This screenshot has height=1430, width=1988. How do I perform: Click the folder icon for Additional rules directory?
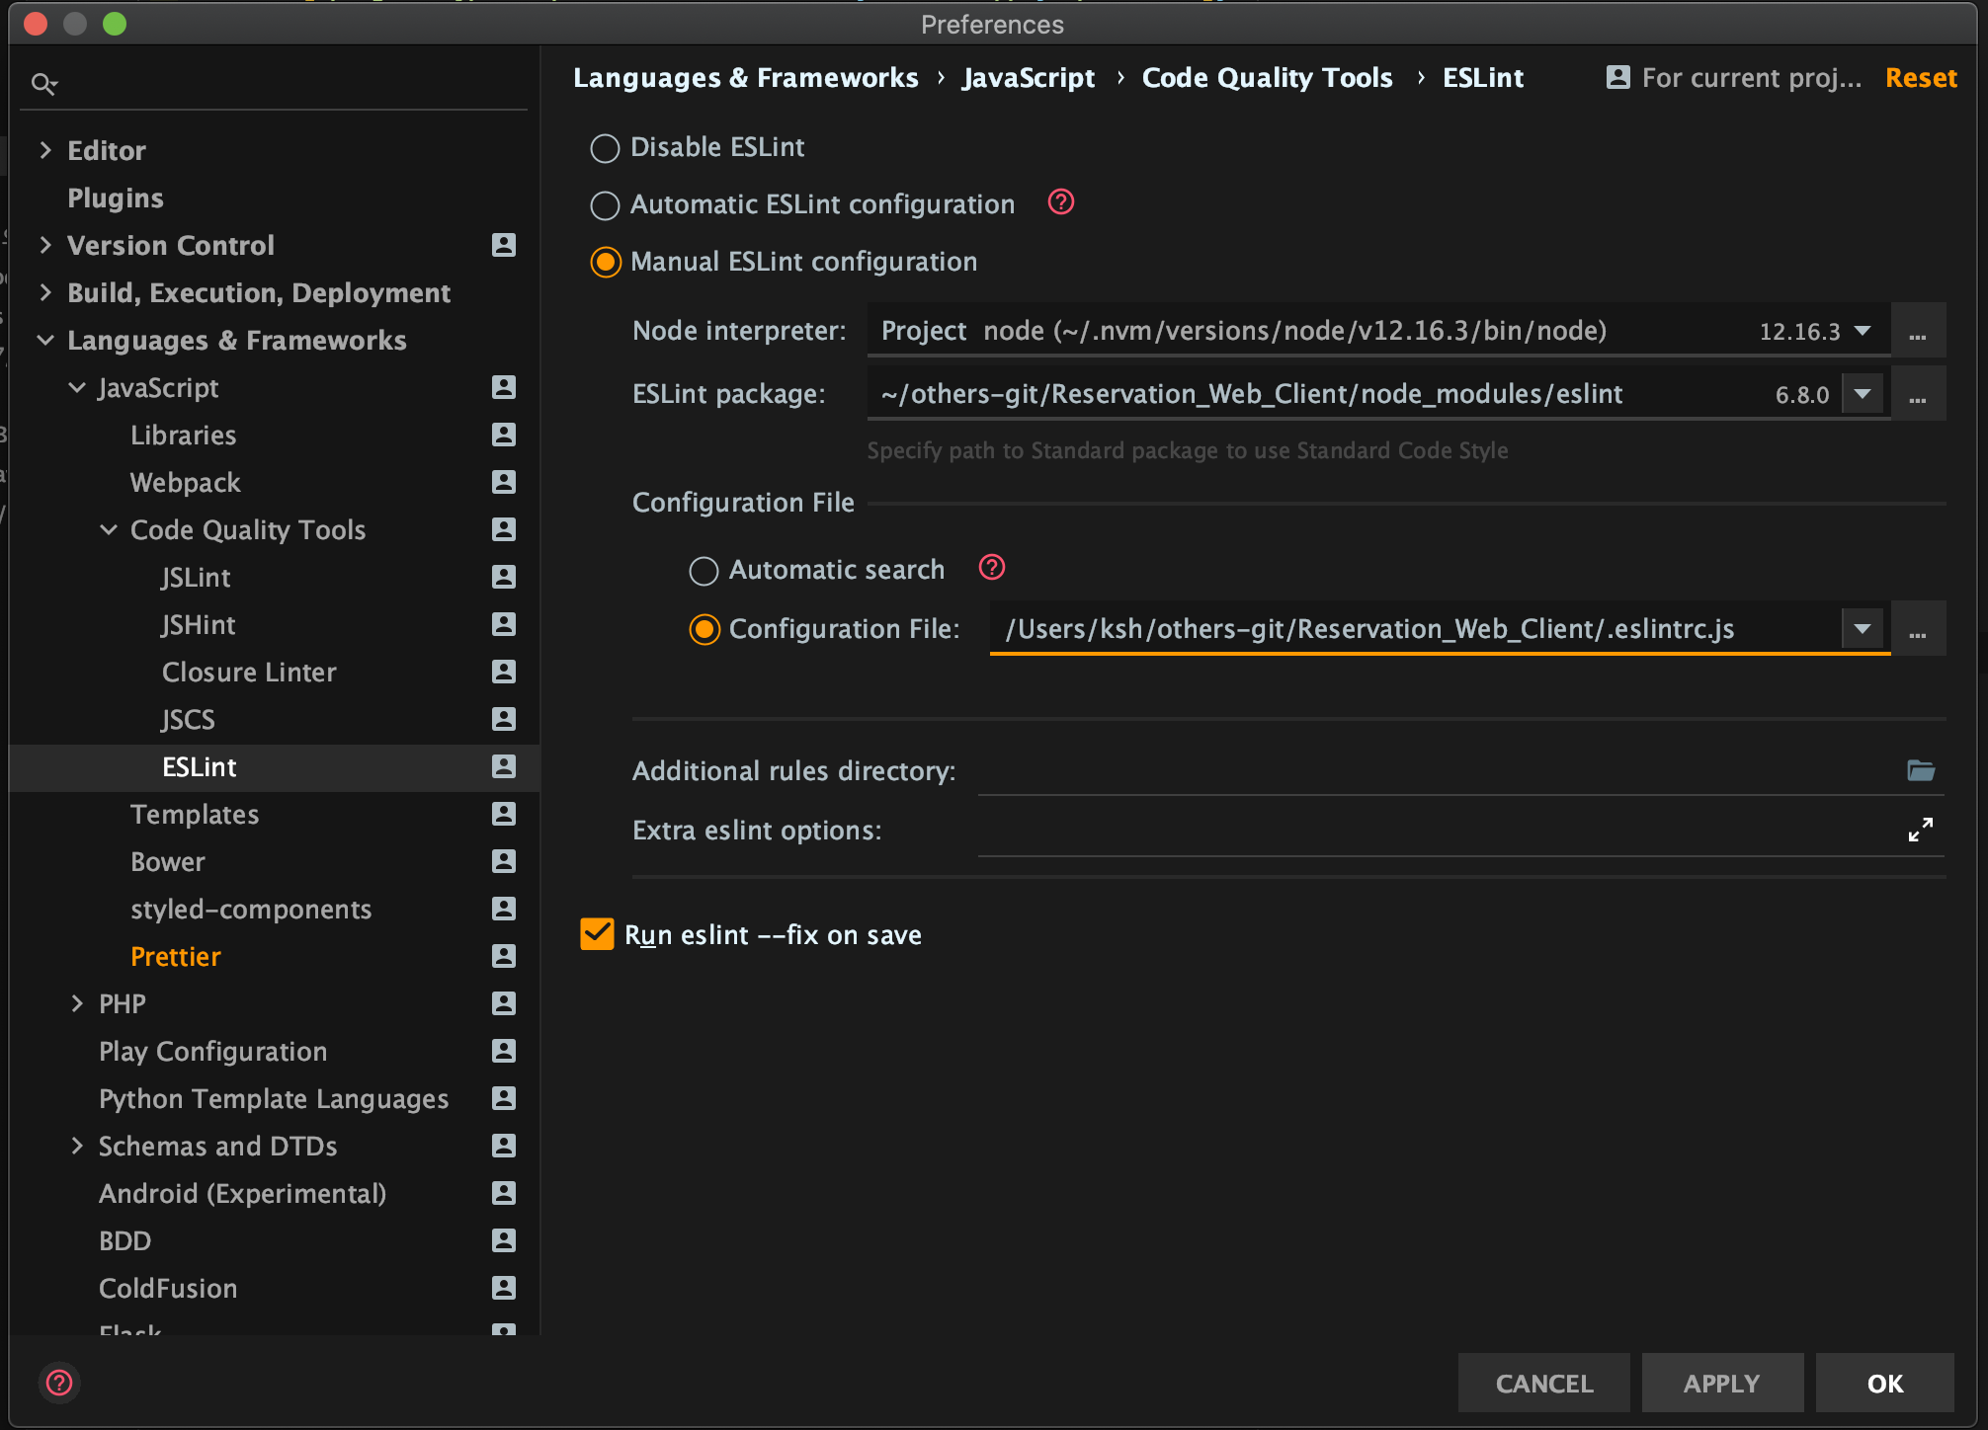coord(1920,770)
